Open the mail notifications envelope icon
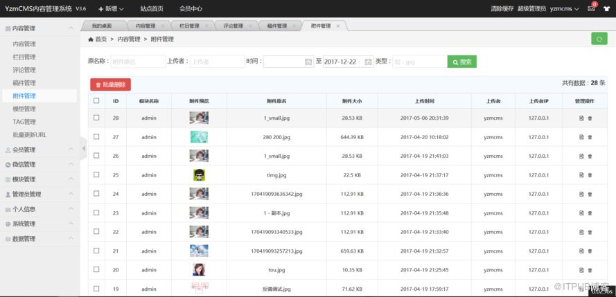Image resolution: width=616 pixels, height=297 pixels. coord(591,8)
